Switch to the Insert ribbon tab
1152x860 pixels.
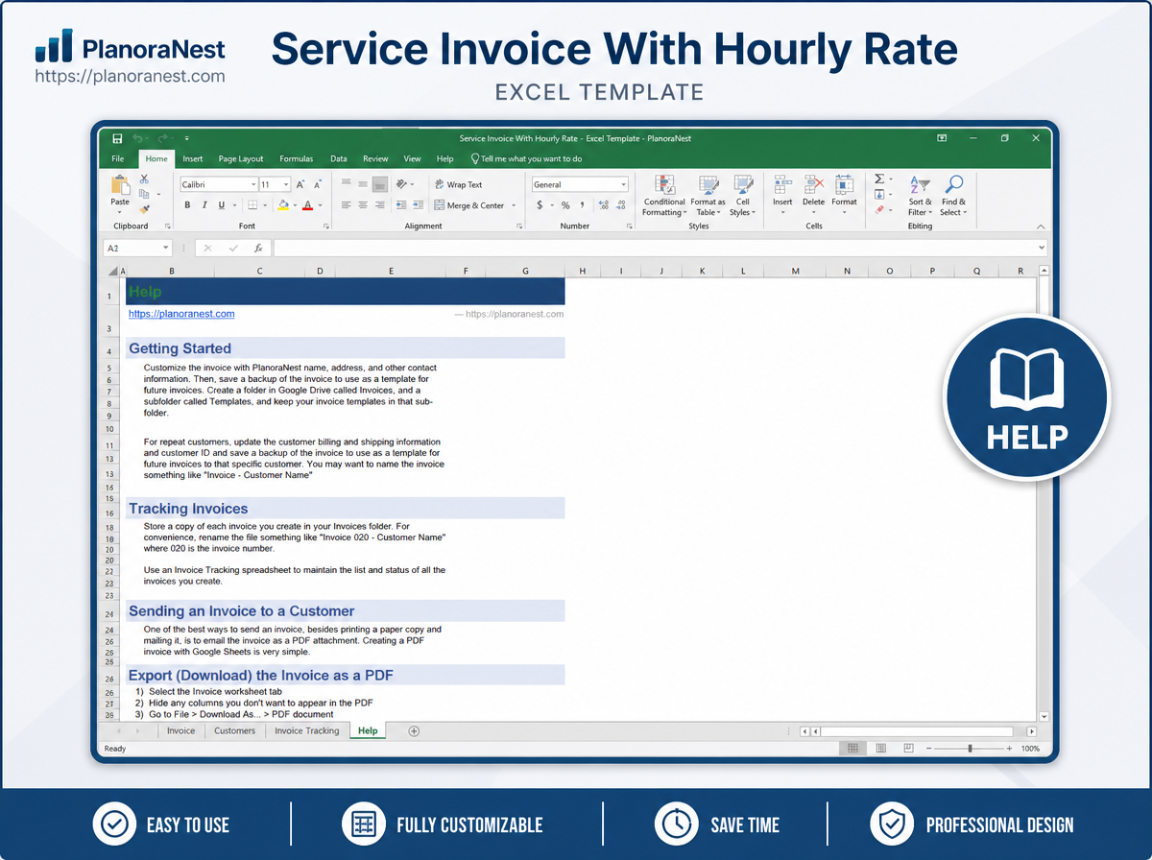[x=192, y=158]
